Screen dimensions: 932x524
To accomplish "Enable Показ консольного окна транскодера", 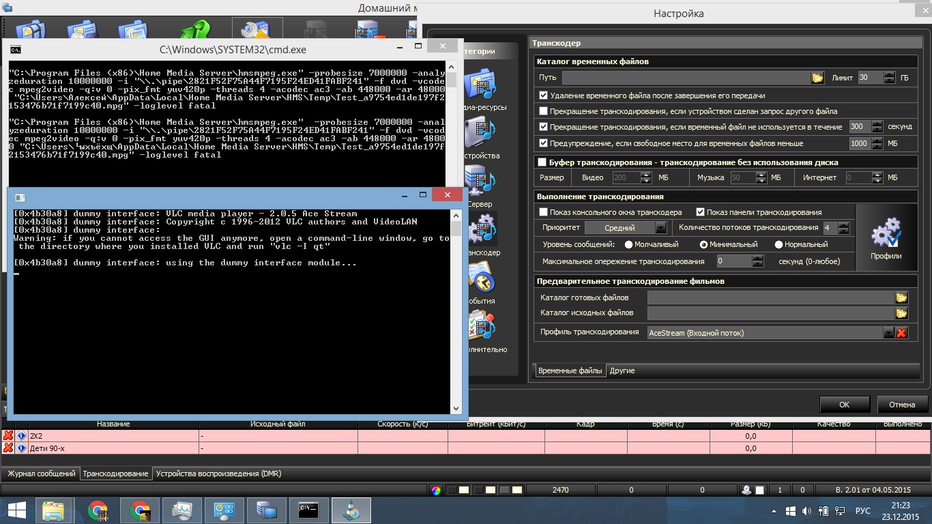I will (x=544, y=212).
